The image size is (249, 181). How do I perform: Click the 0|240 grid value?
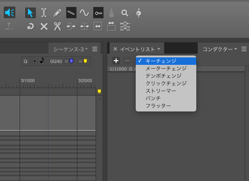click(56, 61)
